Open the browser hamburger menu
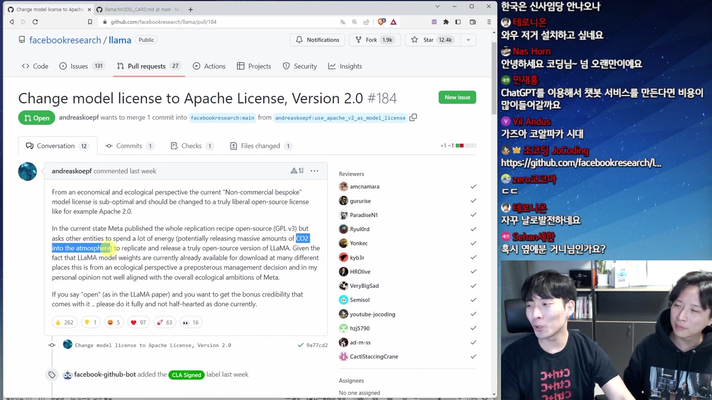The image size is (712, 400). pos(489,22)
